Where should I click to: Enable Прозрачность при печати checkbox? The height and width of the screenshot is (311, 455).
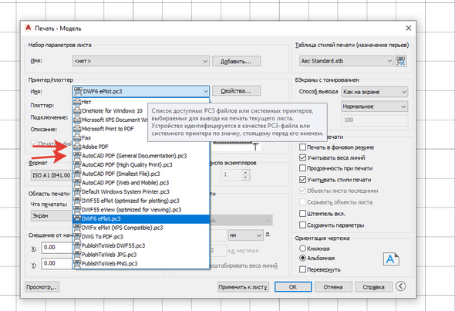point(302,167)
